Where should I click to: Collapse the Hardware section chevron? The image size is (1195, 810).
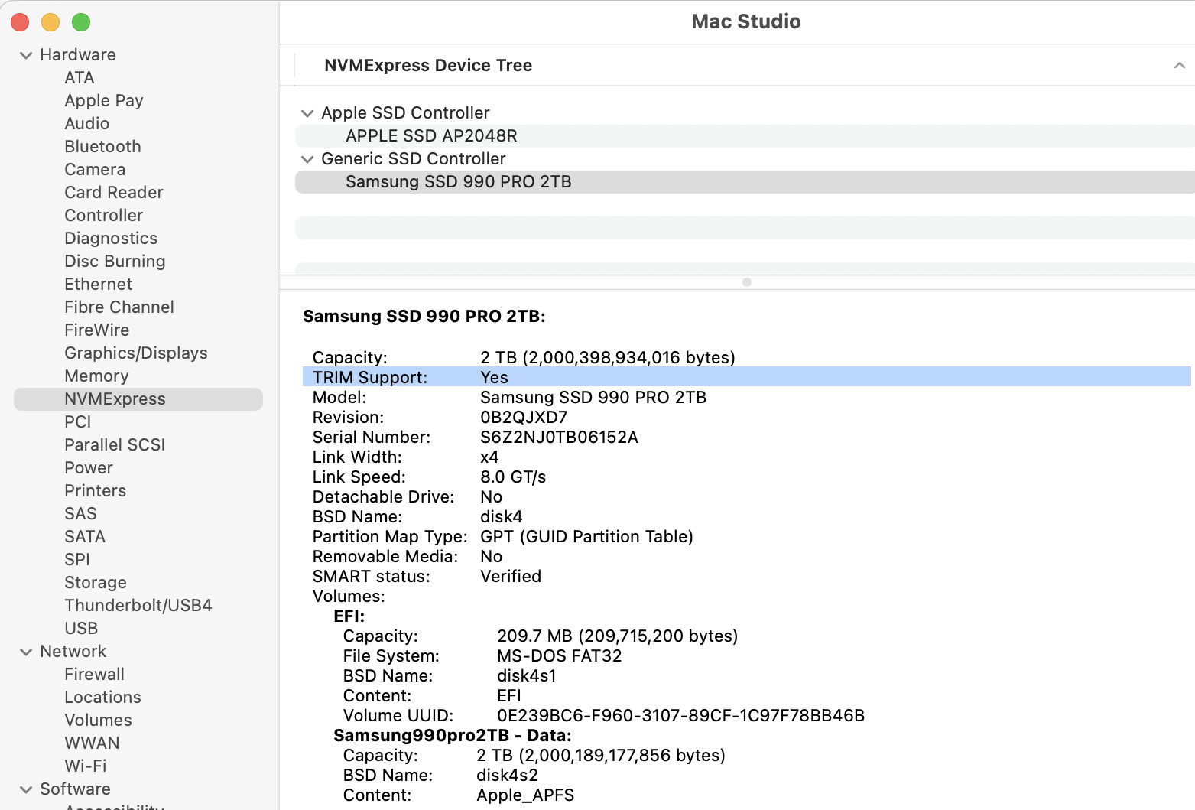tap(26, 55)
